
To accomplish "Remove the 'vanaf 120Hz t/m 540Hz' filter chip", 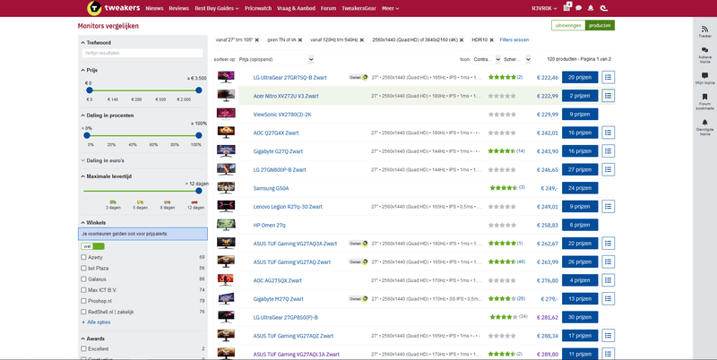I will [362, 40].
